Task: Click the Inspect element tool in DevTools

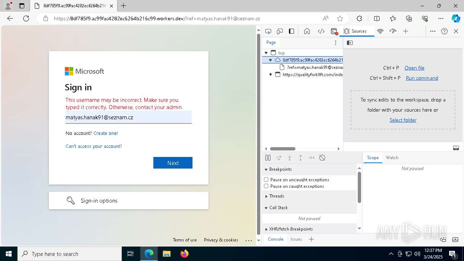Action: tap(268, 31)
